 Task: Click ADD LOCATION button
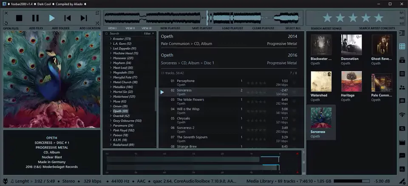90,28
